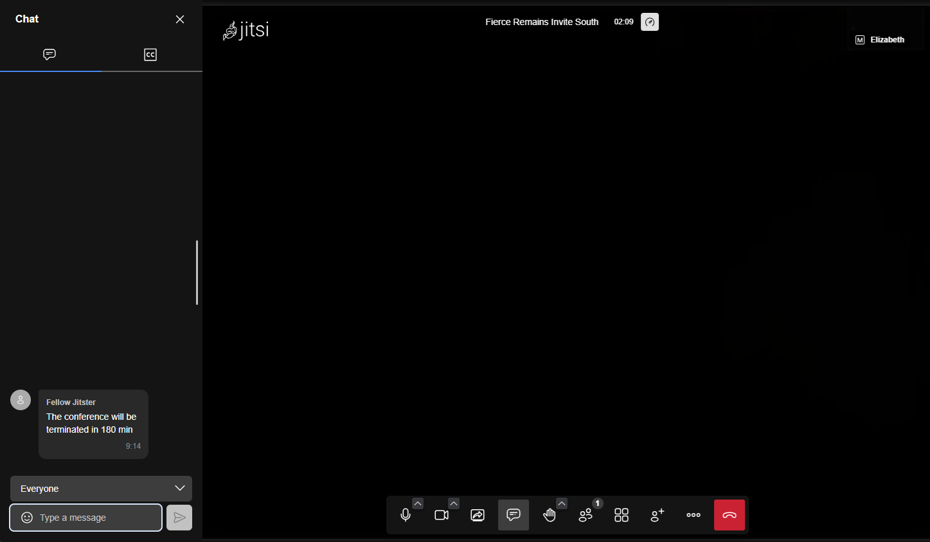Expand the video device options chevron
Image resolution: width=930 pixels, height=542 pixels.
(x=454, y=503)
